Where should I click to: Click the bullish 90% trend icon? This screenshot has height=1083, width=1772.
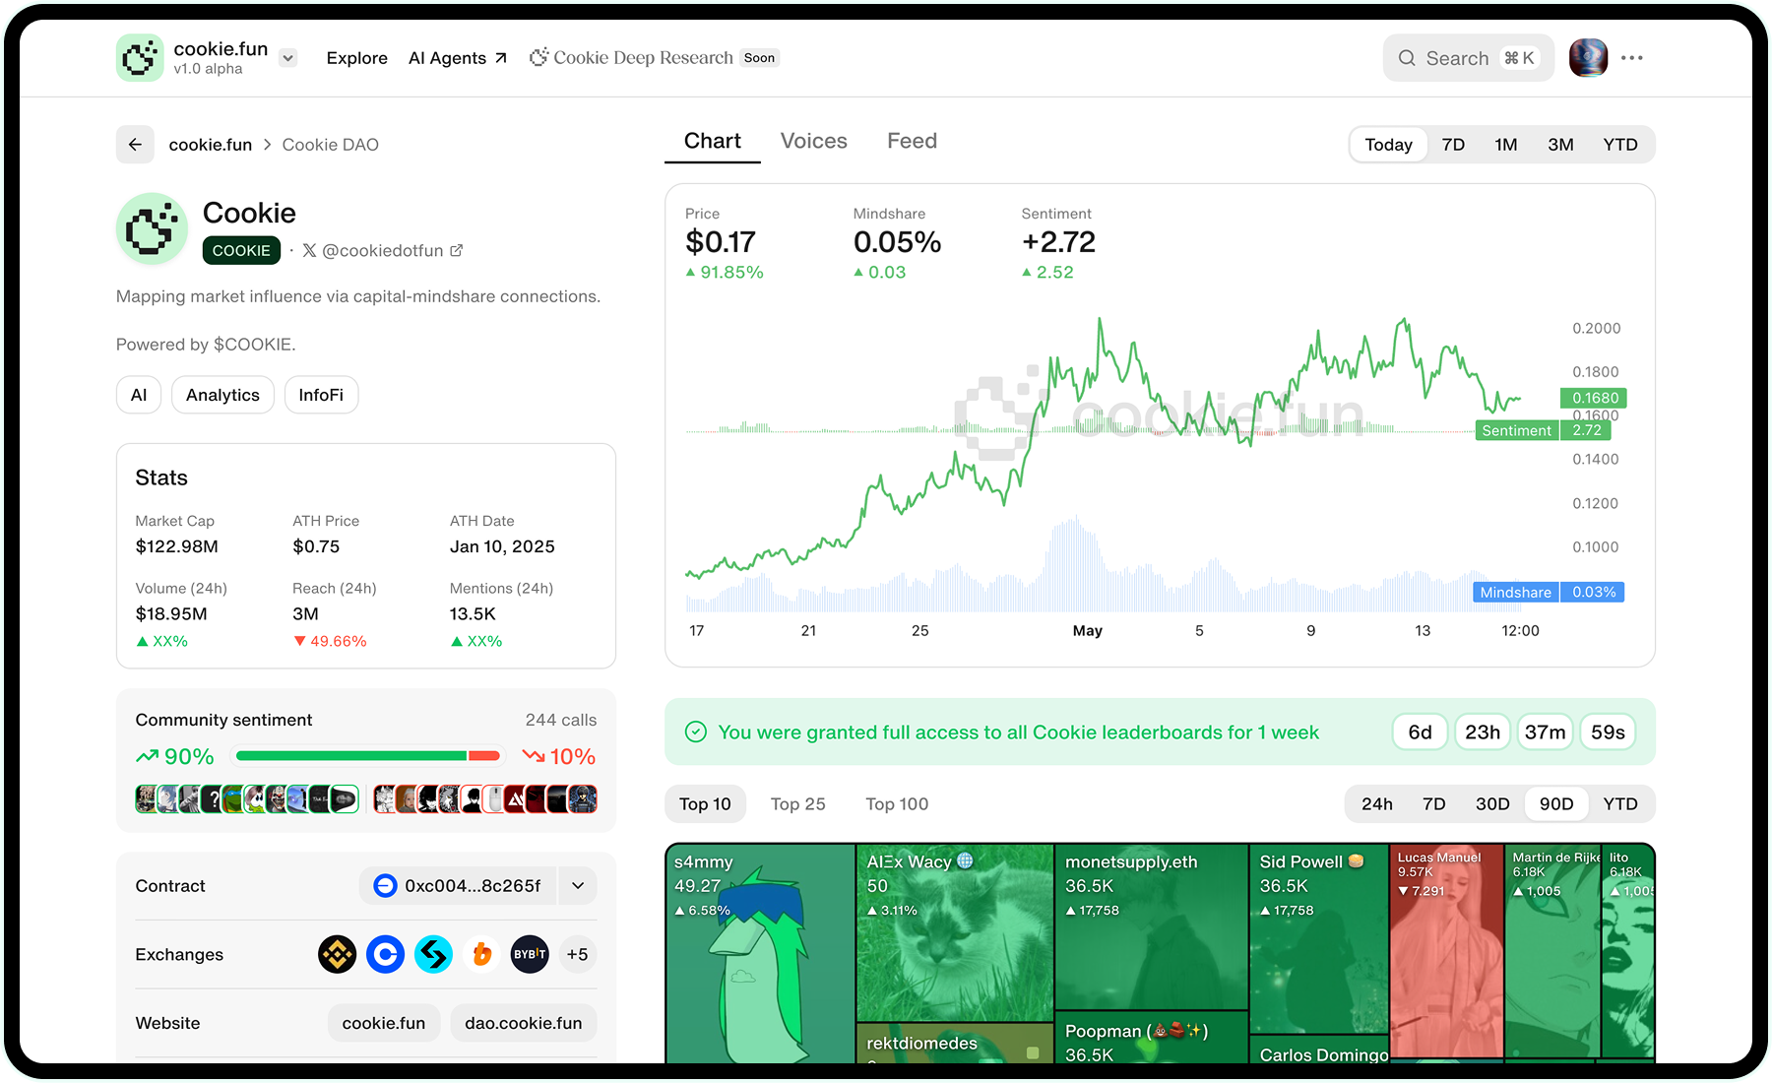coord(147,756)
